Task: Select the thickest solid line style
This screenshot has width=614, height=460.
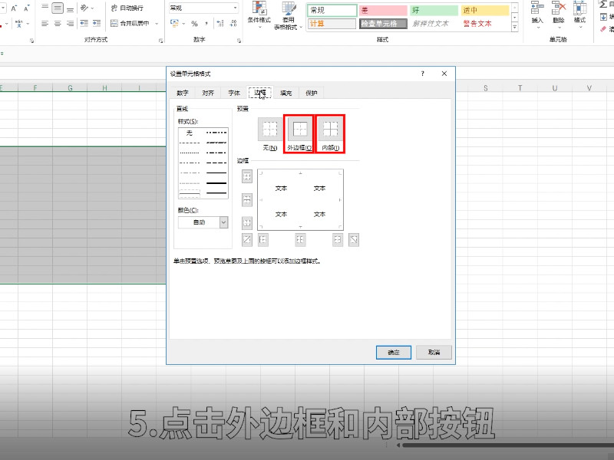Action: coord(216,183)
